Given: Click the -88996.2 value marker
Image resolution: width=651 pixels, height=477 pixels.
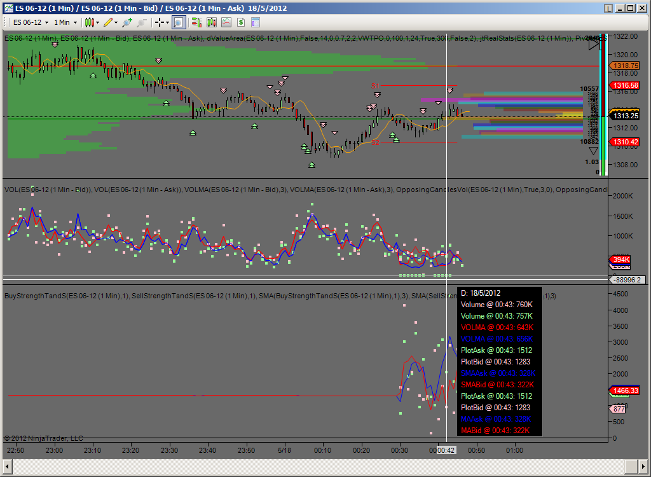Looking at the screenshot, I should [x=627, y=280].
